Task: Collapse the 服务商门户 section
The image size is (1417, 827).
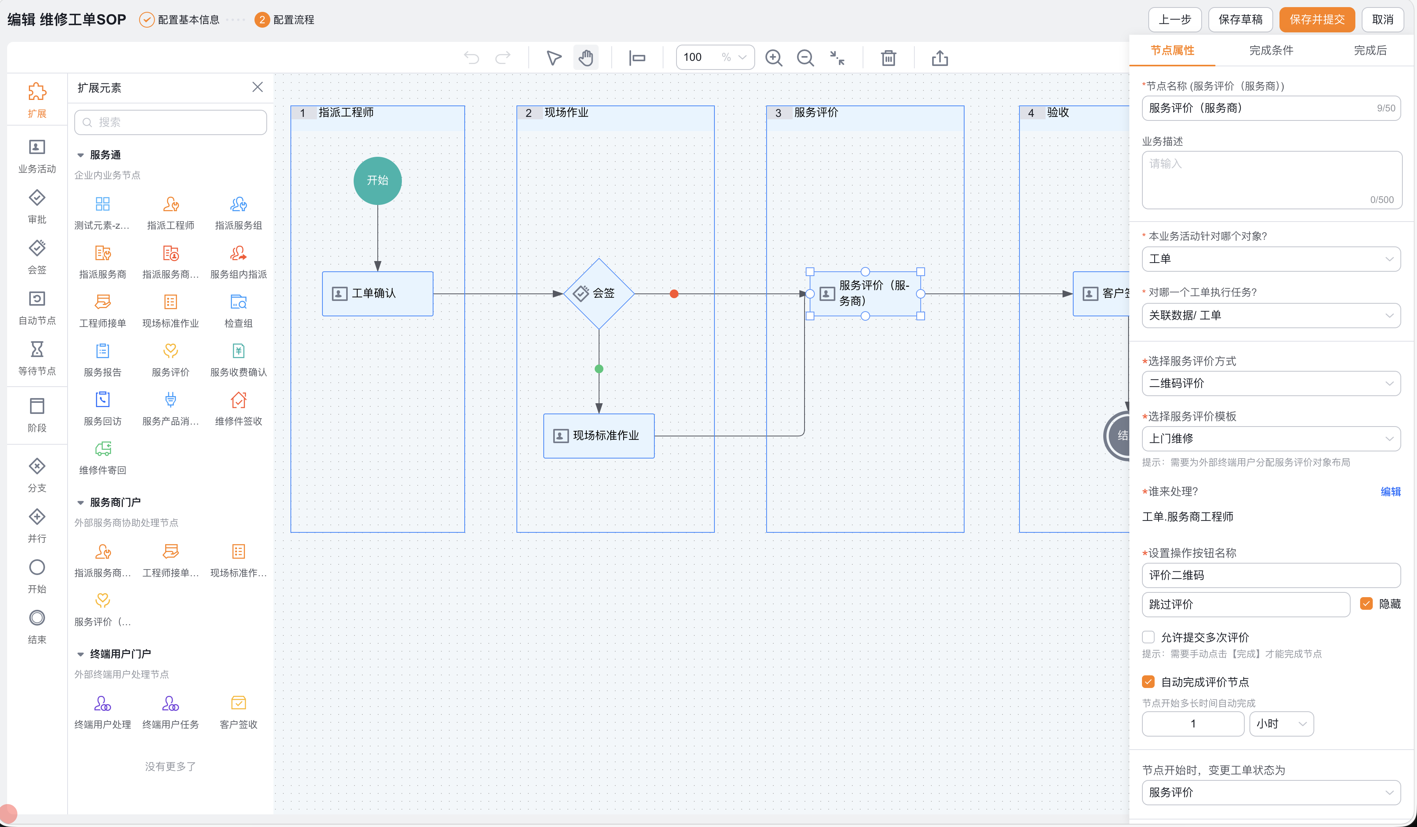Action: tap(80, 502)
